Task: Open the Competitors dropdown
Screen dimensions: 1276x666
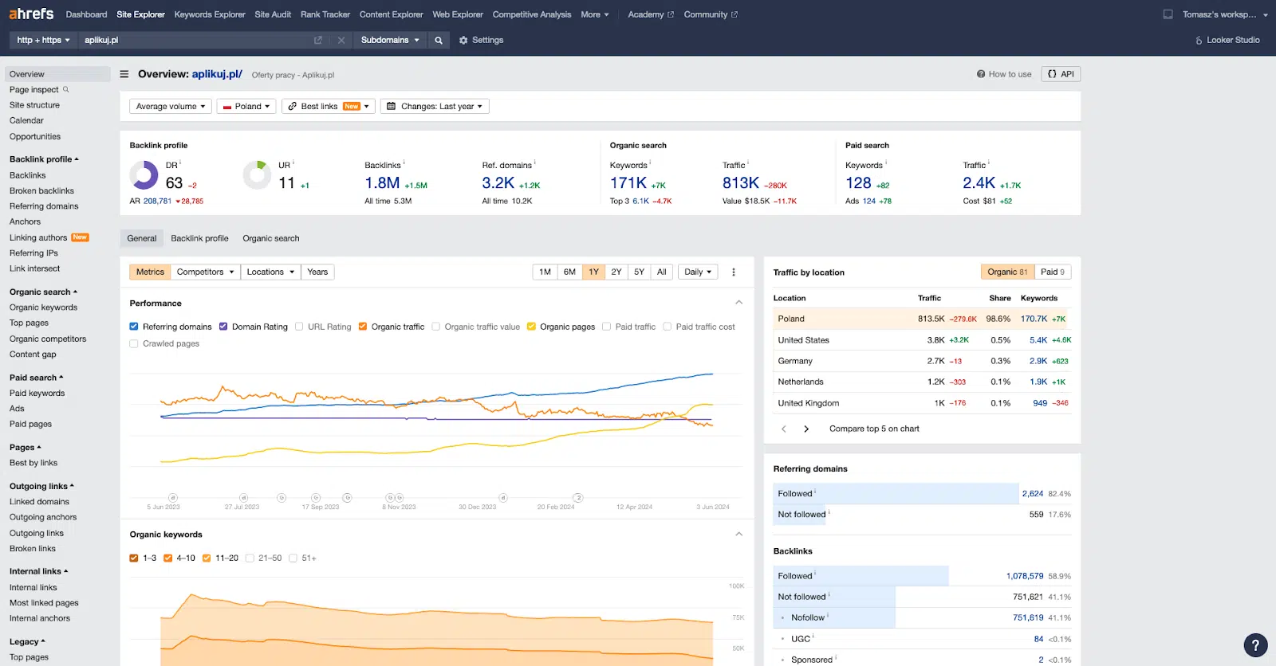Action: tap(206, 272)
